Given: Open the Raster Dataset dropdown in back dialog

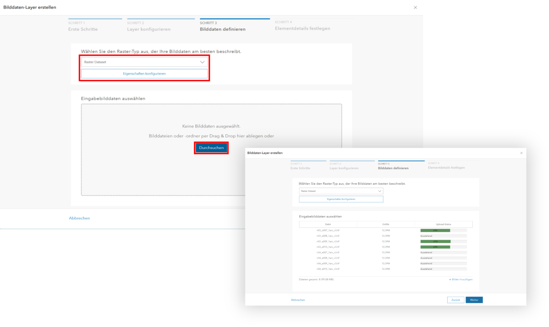Looking at the screenshot, I should click(x=144, y=62).
